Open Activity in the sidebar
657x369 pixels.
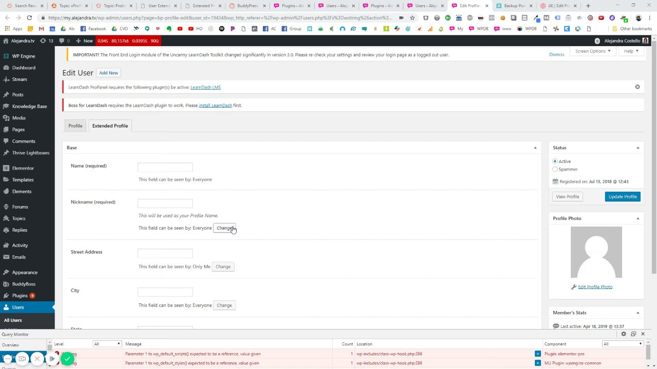coord(20,245)
